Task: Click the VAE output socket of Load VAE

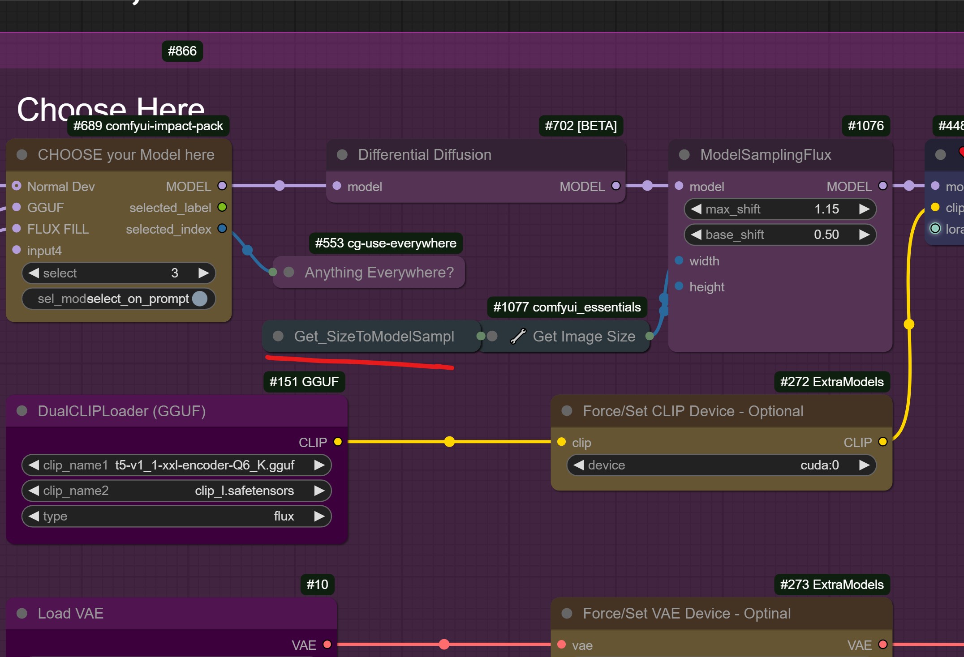Action: 327,644
